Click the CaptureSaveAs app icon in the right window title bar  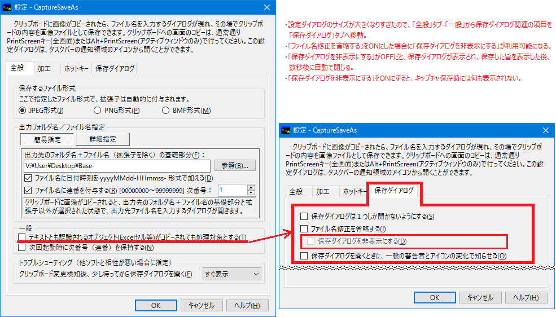[286, 130]
